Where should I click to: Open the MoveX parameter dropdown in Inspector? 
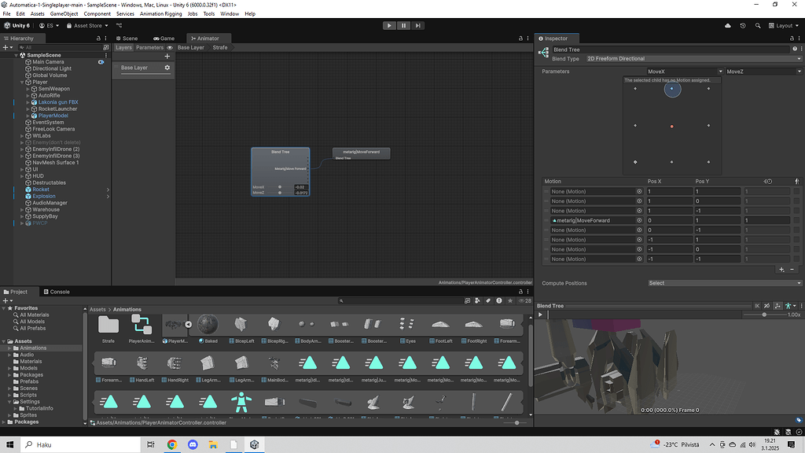click(x=684, y=71)
